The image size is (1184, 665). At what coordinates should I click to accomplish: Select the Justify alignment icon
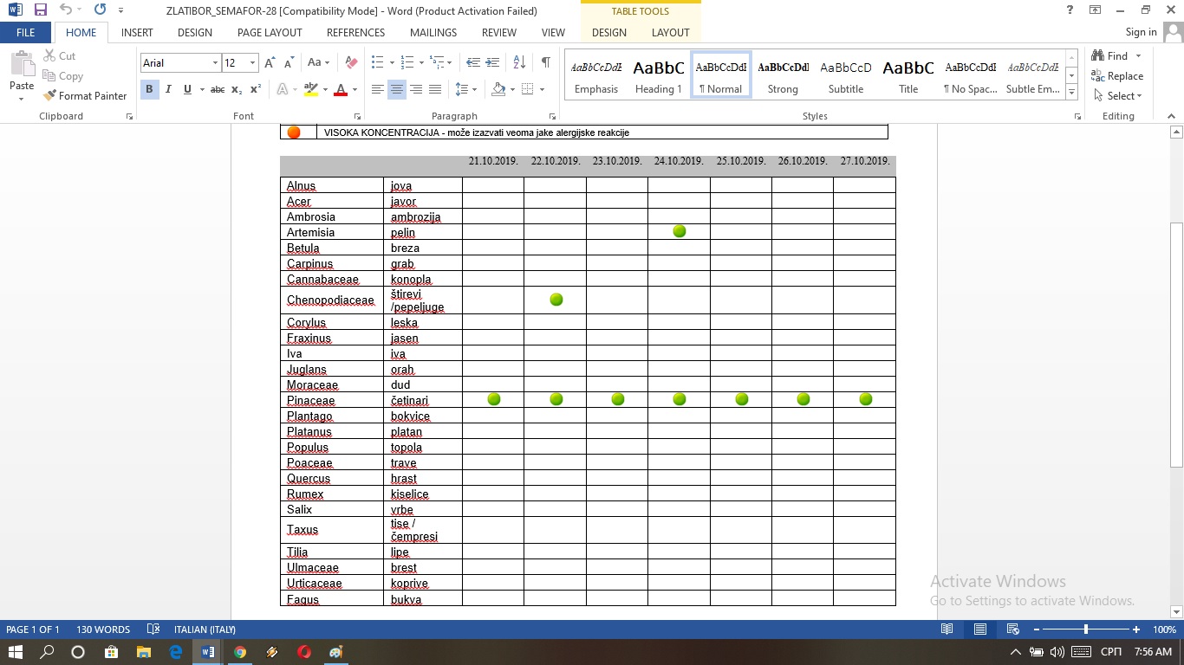point(435,89)
